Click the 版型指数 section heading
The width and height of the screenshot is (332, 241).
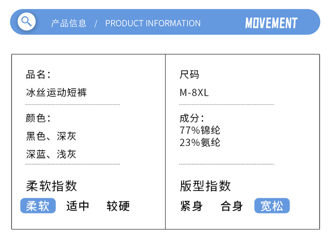[205, 186]
